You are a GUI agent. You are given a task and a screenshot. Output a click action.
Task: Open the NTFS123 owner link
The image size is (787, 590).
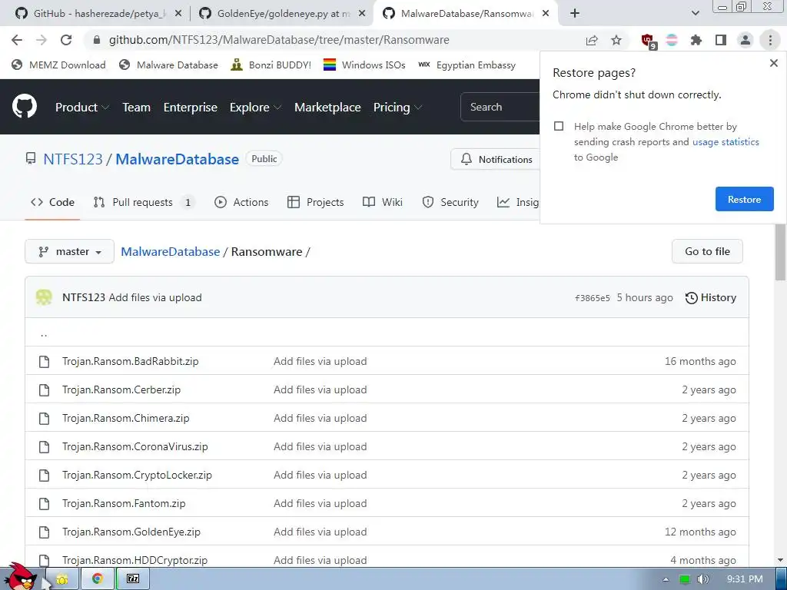coord(73,159)
